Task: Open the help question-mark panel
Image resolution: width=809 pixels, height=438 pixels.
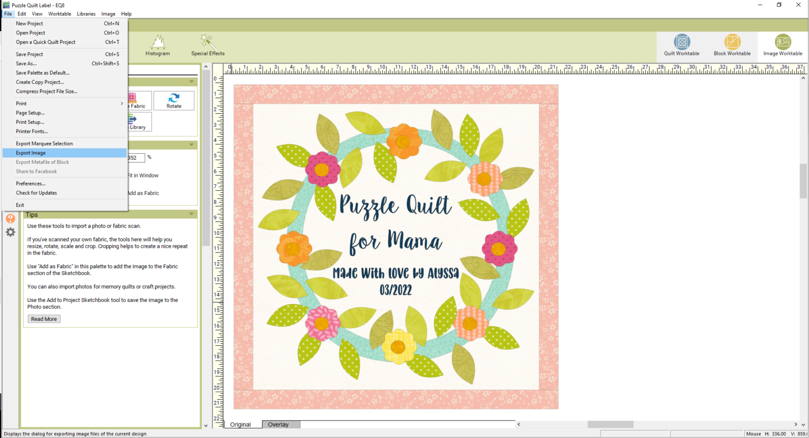Action: click(10, 218)
